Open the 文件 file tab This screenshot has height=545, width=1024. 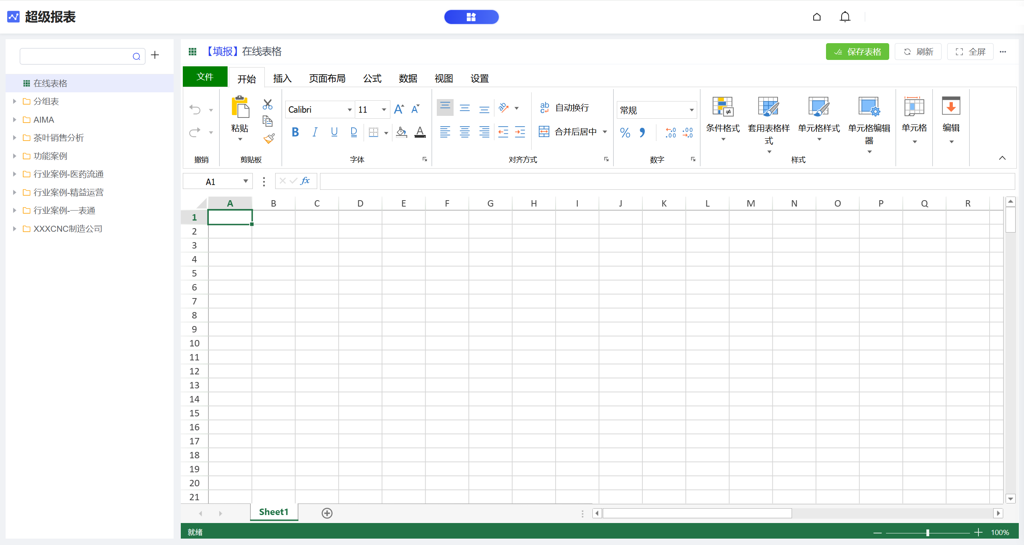tap(205, 77)
